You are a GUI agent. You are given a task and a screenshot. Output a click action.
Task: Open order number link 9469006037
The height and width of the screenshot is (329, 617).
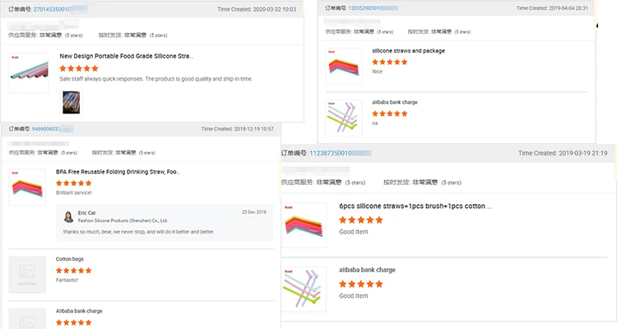(x=46, y=128)
